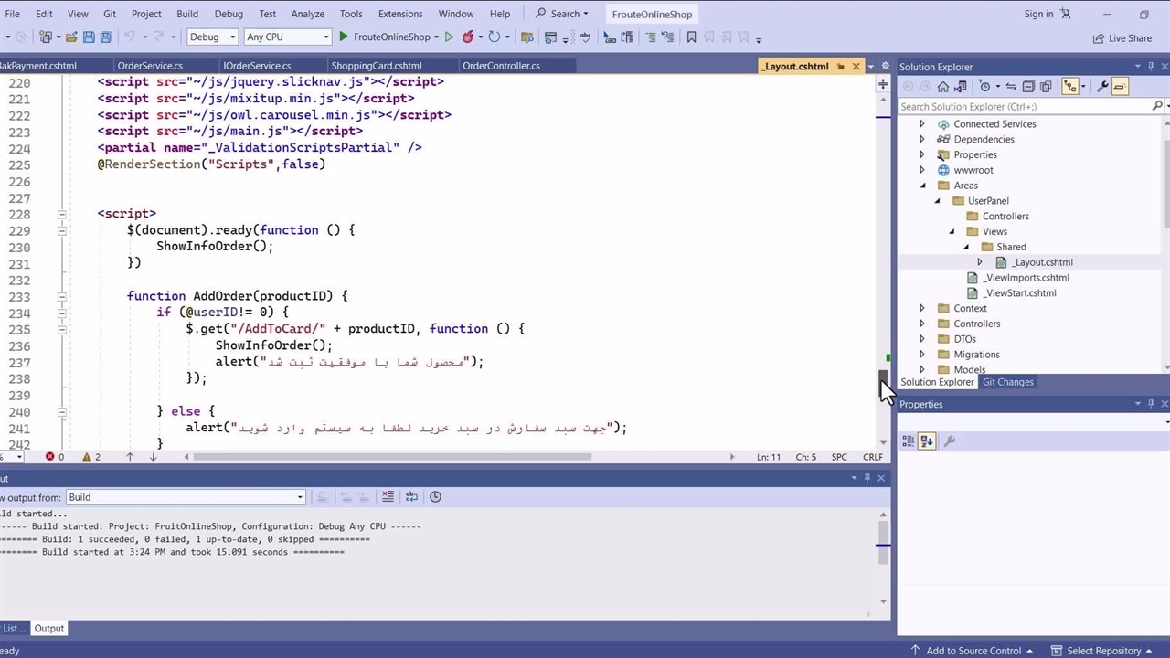The width and height of the screenshot is (1170, 658).
Task: Click the Home icon in Solution Explorer
Action: 943,87
